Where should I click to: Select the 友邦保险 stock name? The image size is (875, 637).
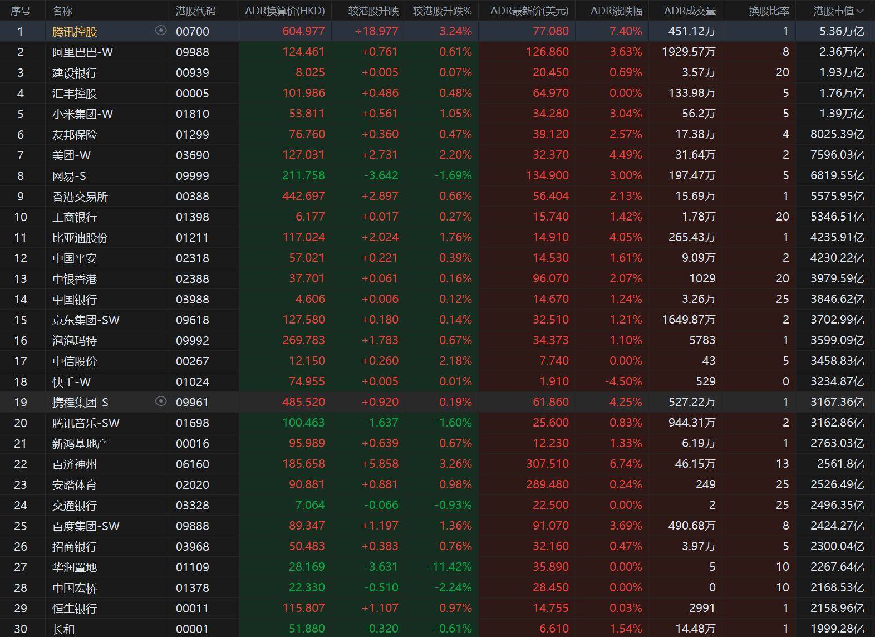(x=75, y=134)
